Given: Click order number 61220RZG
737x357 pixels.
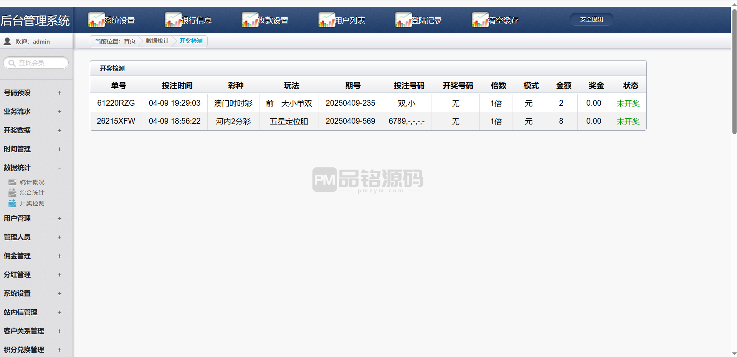Looking at the screenshot, I should click(x=116, y=103).
